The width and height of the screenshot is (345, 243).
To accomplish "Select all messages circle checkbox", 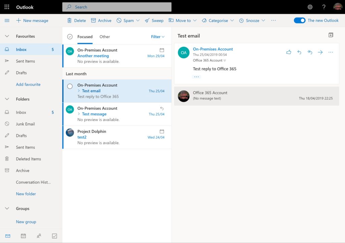I will pyautogui.click(x=70, y=37).
